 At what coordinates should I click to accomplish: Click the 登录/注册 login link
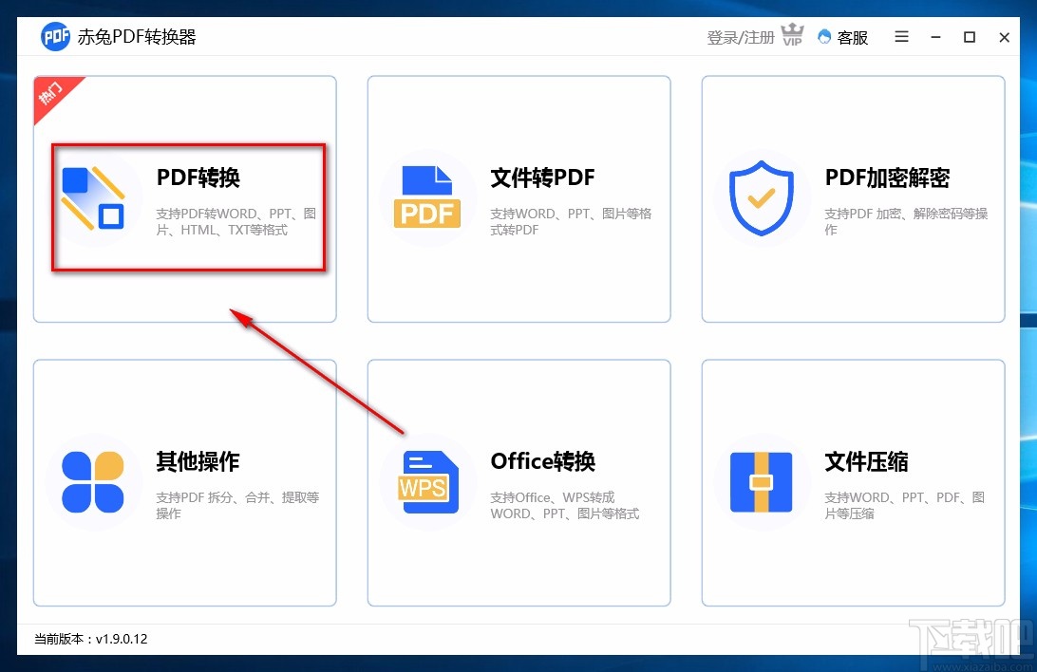740,35
